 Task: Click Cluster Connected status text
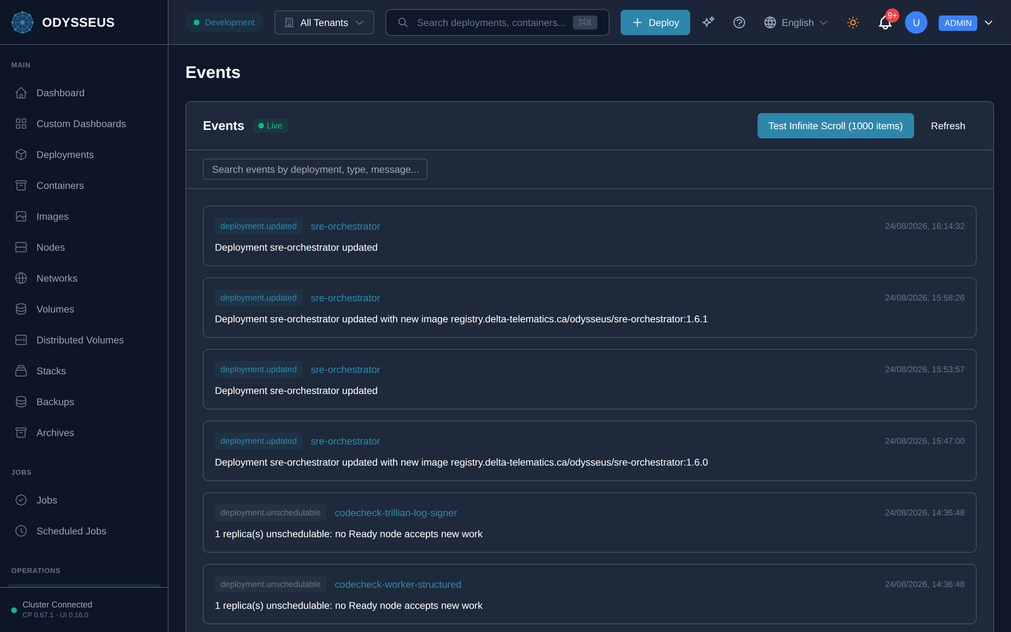pos(57,604)
